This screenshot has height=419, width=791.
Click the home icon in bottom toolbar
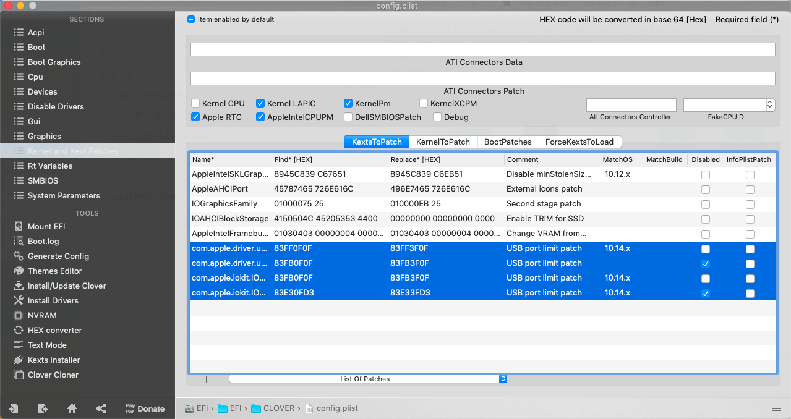(72, 408)
